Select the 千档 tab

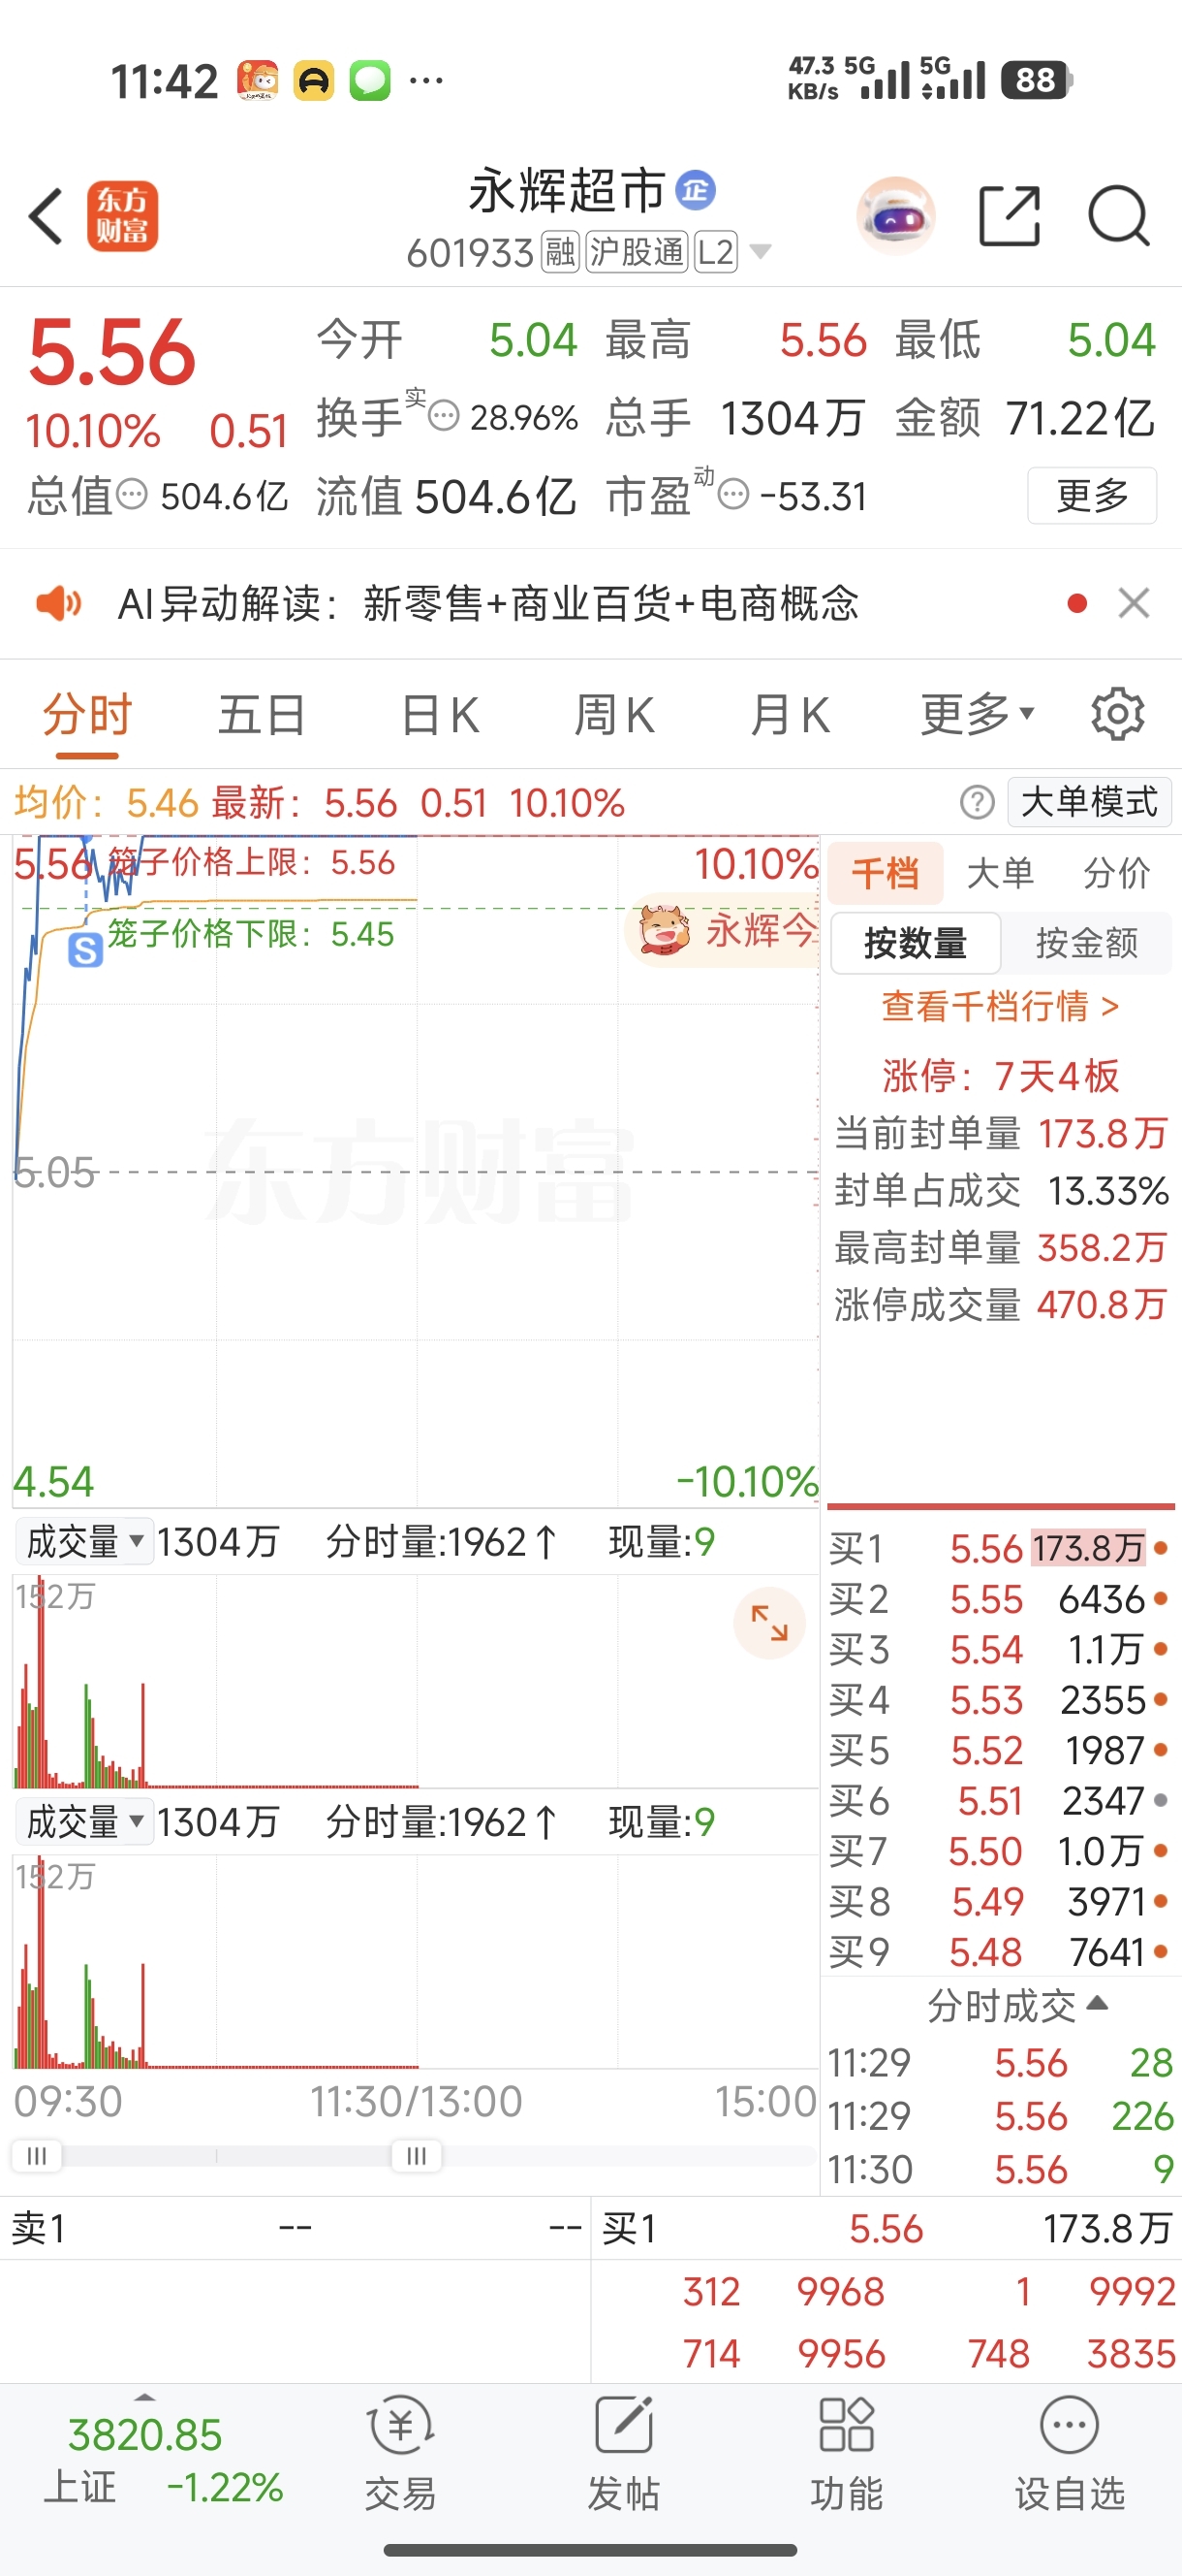[886, 873]
